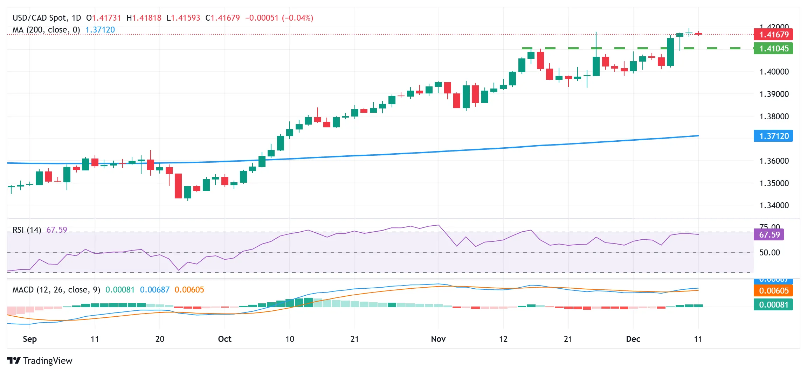
Task: Select the green 1.41045 level price tag
Action: coord(773,48)
